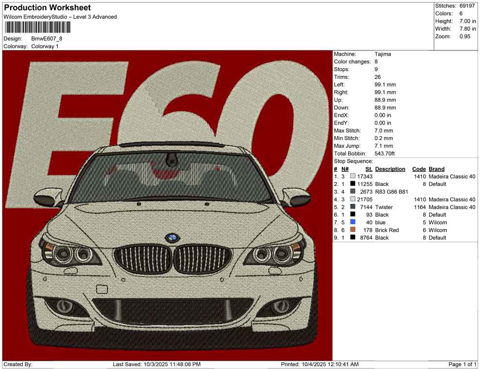480x369 pixels.
Task: Click the "Production Worksheet" heading
Action: [47, 8]
